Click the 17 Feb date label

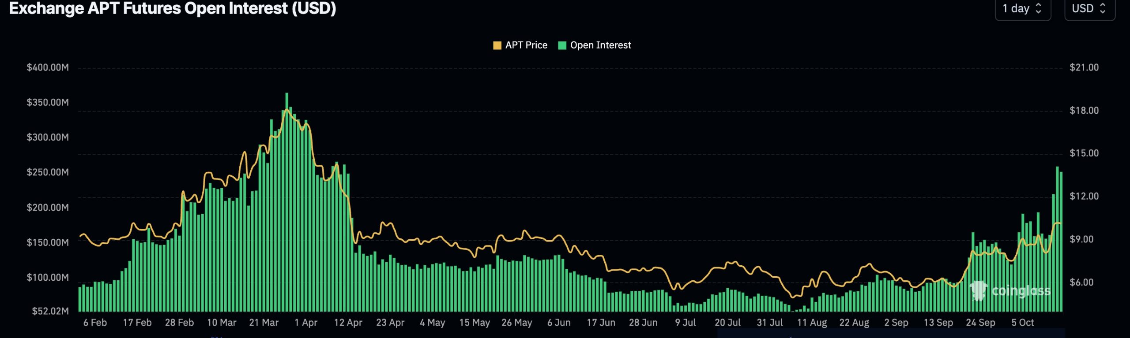137,323
